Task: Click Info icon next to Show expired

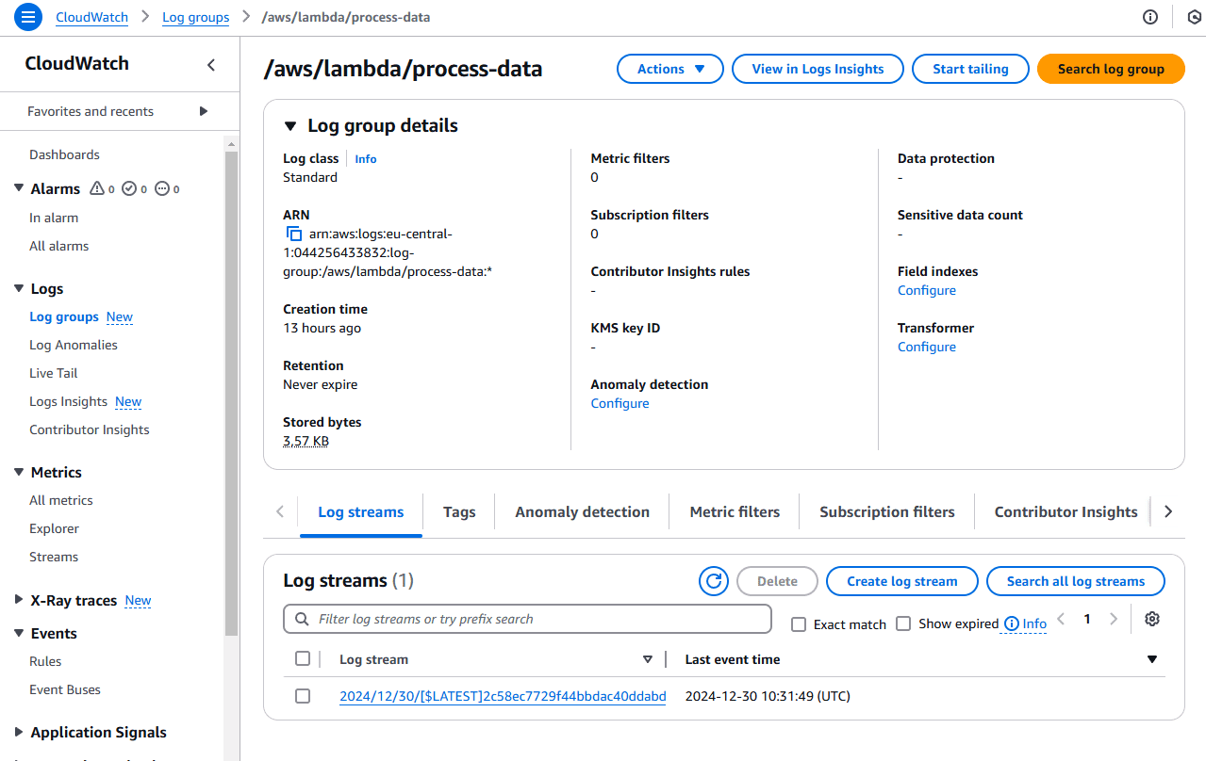Action: coord(1012,623)
